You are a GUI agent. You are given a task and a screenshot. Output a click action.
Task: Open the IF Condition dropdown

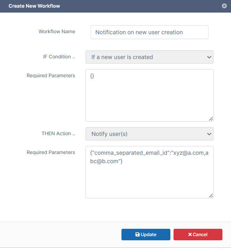tap(149, 57)
